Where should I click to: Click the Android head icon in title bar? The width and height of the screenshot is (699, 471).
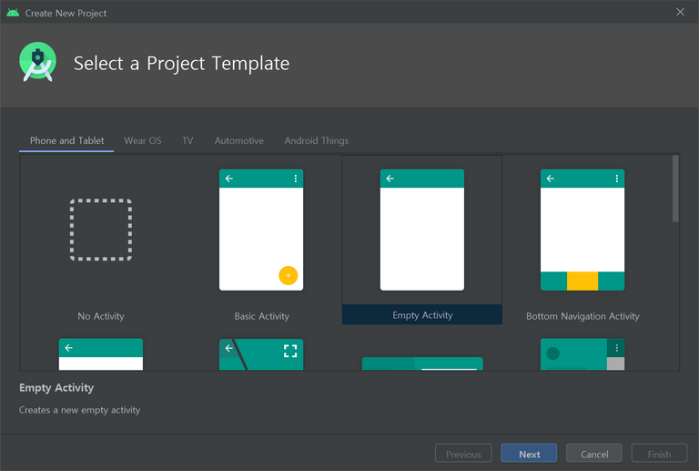click(x=13, y=13)
